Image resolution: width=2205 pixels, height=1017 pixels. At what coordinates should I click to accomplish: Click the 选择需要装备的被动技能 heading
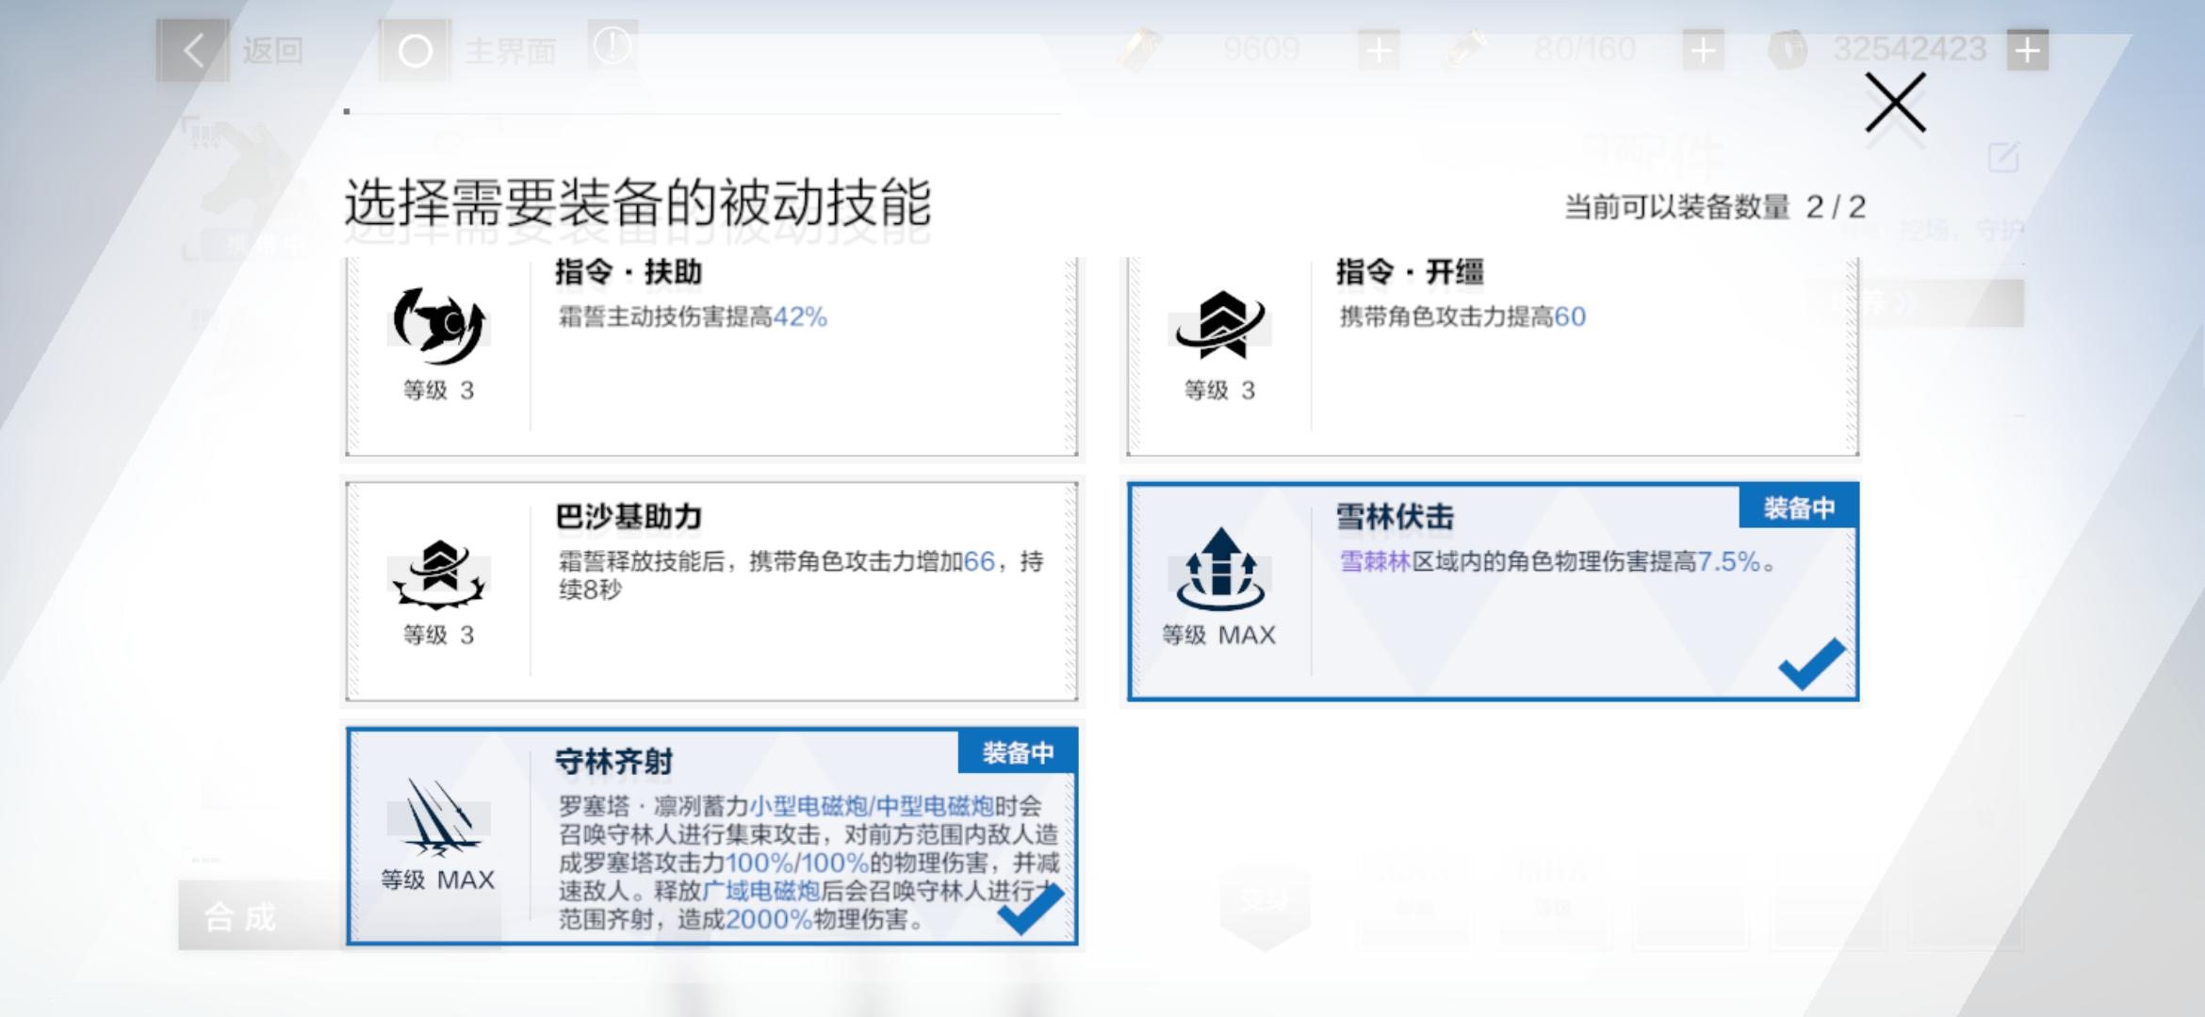click(x=638, y=202)
